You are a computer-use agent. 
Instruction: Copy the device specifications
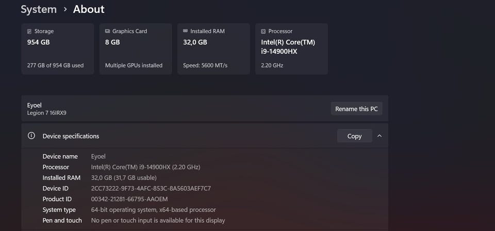click(354, 136)
